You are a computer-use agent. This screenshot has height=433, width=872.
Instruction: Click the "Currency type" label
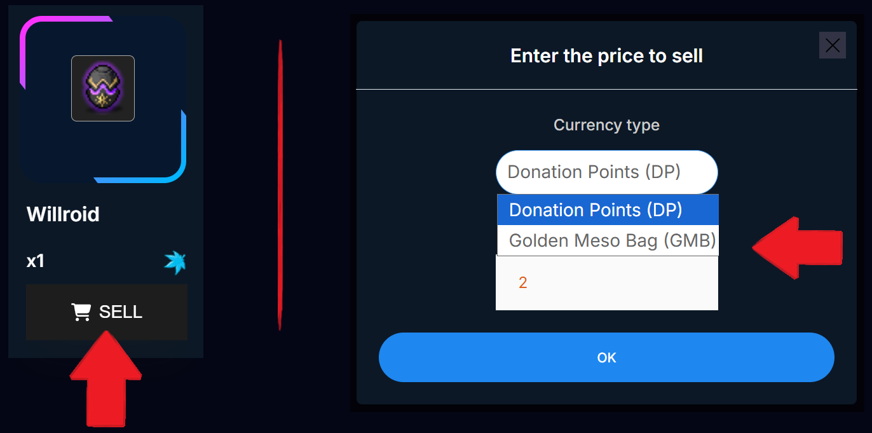606,125
